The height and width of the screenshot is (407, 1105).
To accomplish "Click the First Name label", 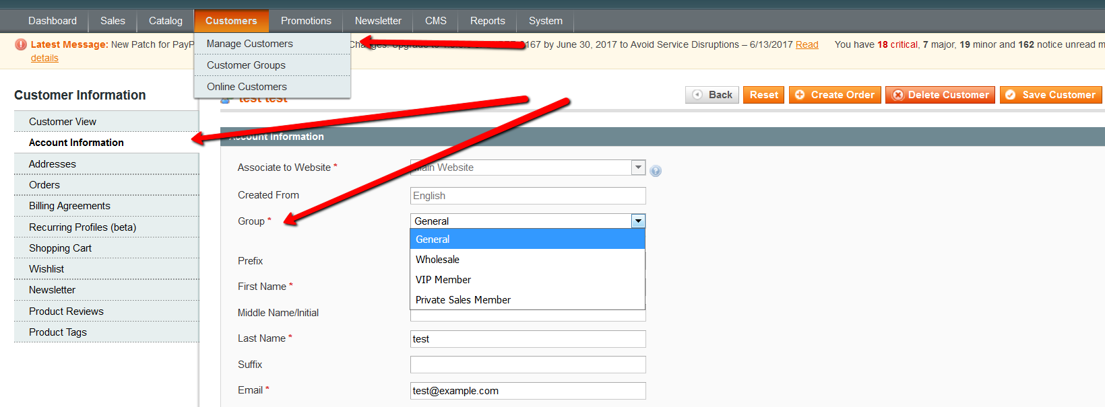I will (x=262, y=287).
